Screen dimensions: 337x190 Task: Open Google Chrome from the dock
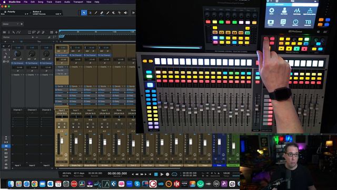click(x=34, y=184)
